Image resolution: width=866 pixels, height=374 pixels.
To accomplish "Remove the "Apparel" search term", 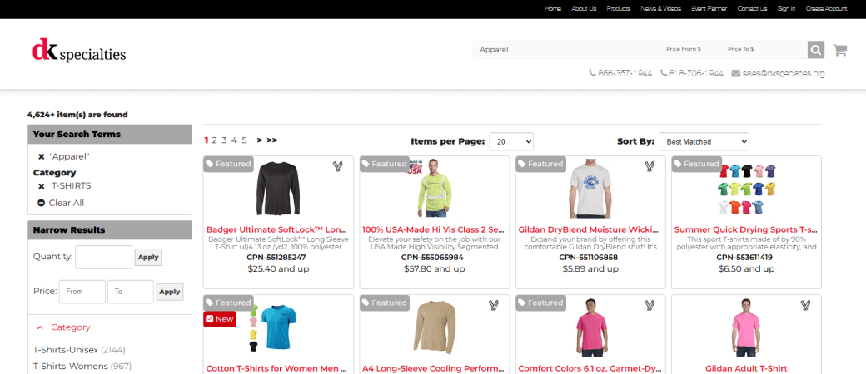I will click(x=41, y=157).
